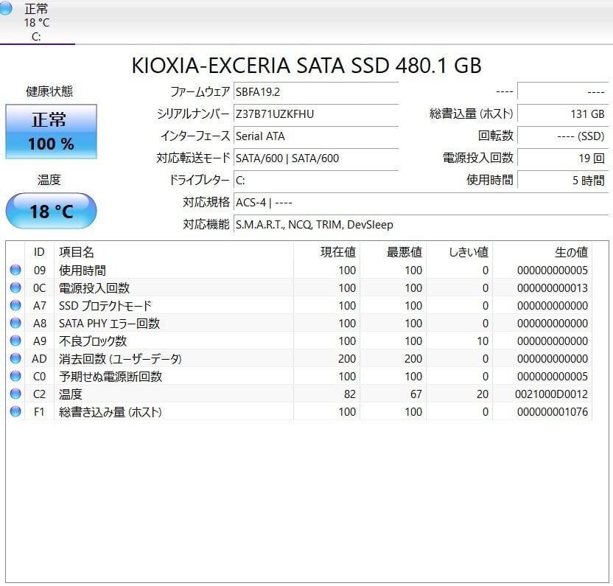Click status icon for 温度 attribute row C2
Viewport: 613px width, 586px height.
click(15, 394)
